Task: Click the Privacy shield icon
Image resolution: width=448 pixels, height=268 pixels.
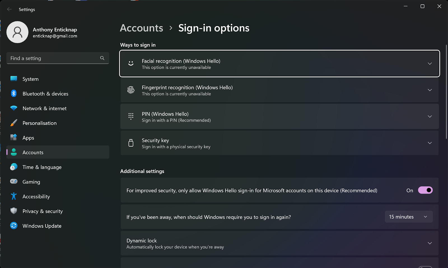Action: coord(14,211)
